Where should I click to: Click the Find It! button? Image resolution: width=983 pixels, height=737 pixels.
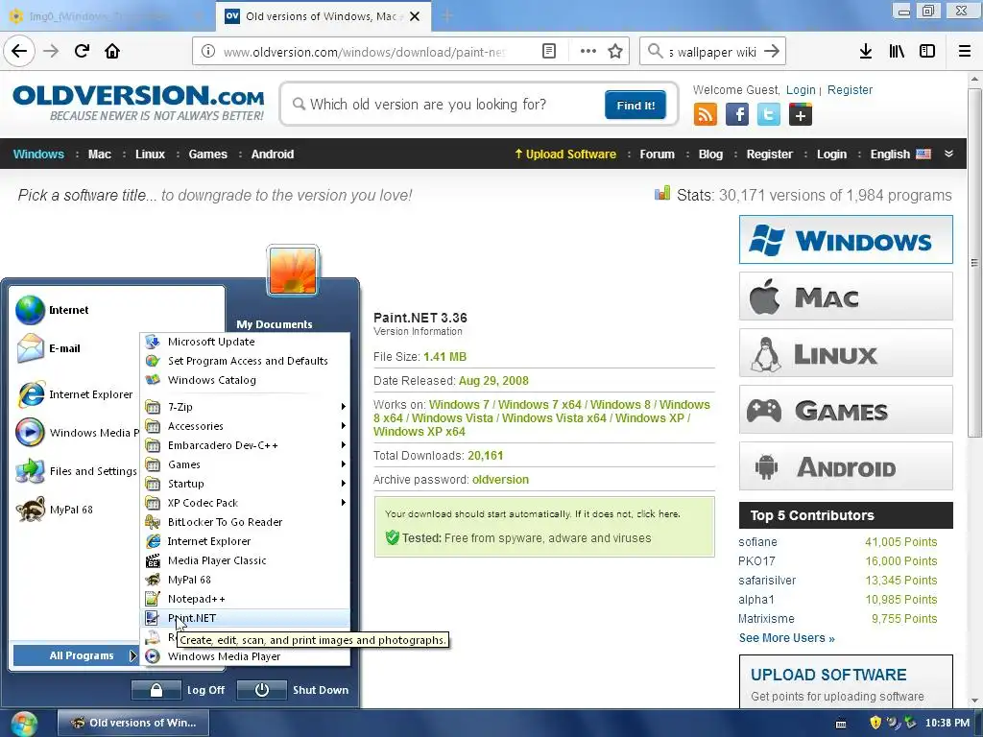click(x=635, y=106)
